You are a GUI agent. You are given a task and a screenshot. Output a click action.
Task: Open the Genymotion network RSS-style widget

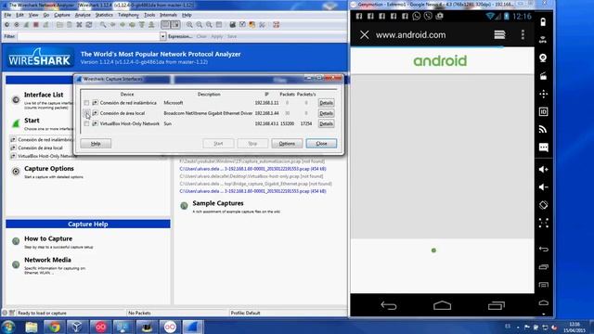click(x=543, y=130)
